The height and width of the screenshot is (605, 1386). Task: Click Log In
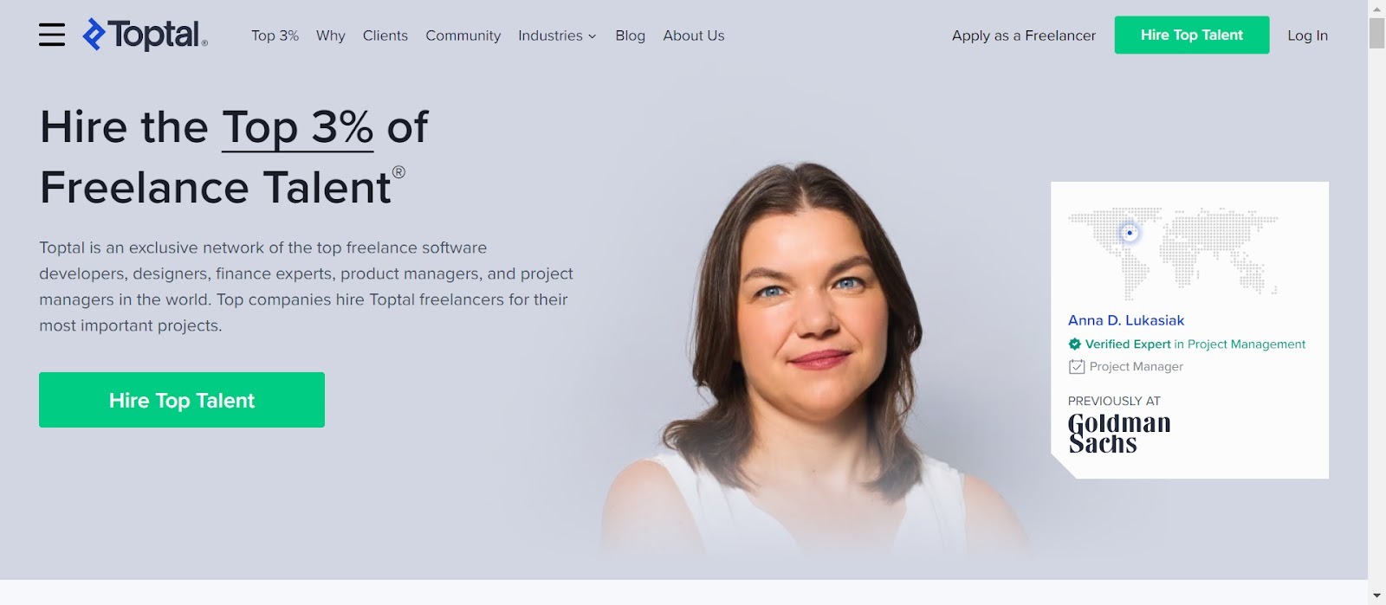click(1307, 35)
